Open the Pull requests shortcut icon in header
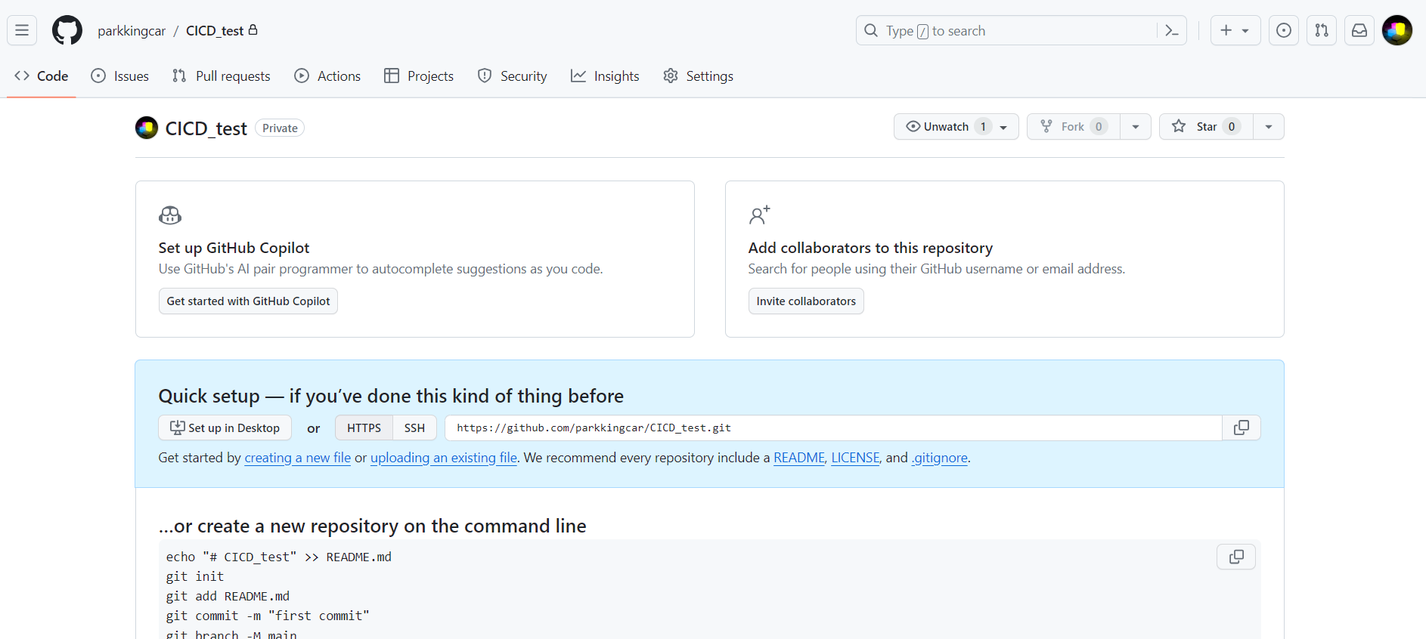The height and width of the screenshot is (639, 1426). 1322,30
